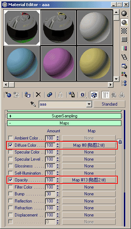This screenshot has height=229, width=131.
Task: Click the Get Material icon
Action: [8, 95]
